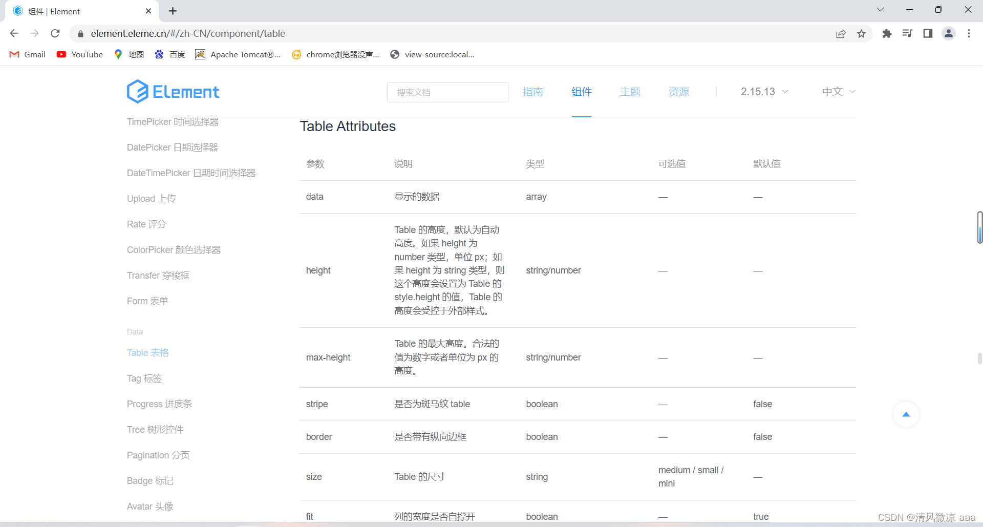Open the 组件 nav tab
Image resolution: width=983 pixels, height=527 pixels.
tap(582, 92)
